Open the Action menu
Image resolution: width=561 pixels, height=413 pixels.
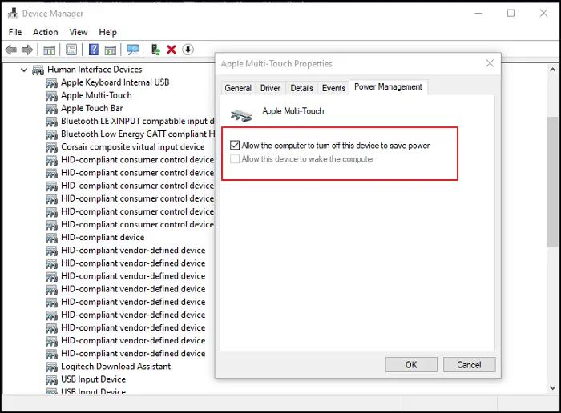pyautogui.click(x=46, y=32)
